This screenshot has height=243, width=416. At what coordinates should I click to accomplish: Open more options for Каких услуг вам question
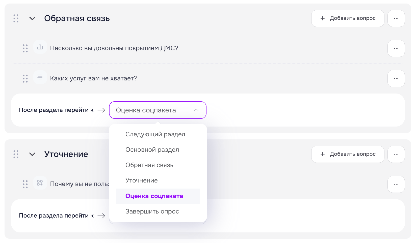click(x=396, y=79)
